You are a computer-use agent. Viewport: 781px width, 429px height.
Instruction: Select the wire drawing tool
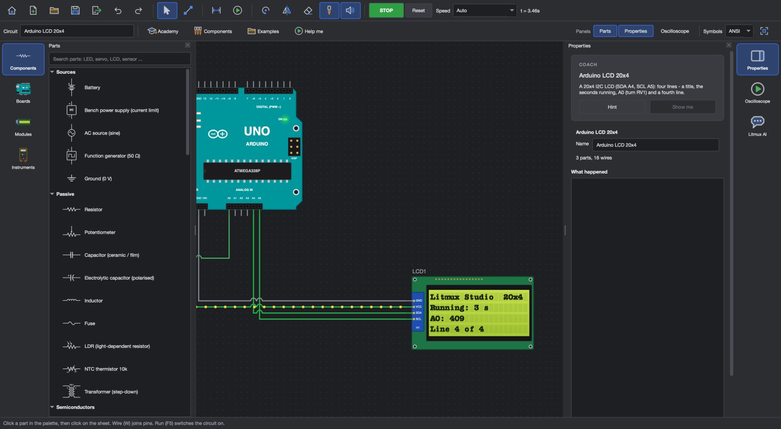click(188, 10)
